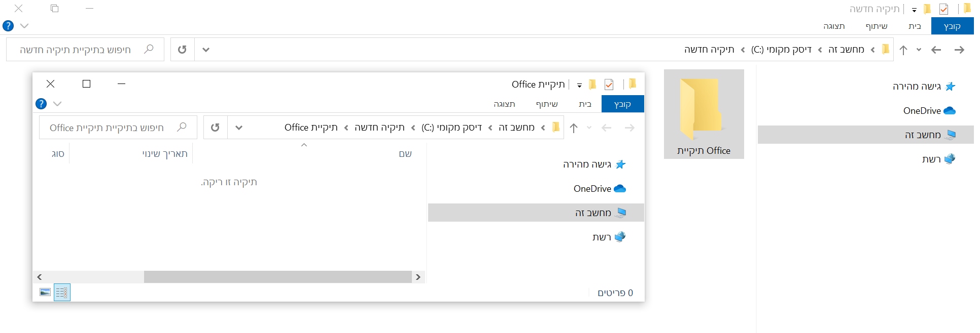This screenshot has width=980, height=333.
Task: Click the horizontal scrollbar in the file list
Action: pyautogui.click(x=277, y=277)
